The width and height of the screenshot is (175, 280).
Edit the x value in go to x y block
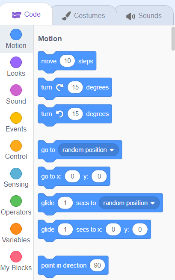[72, 176]
